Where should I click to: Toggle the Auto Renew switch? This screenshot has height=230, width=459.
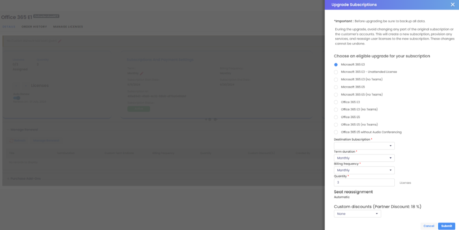coord(17,98)
